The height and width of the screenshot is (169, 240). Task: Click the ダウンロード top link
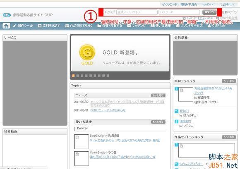(x=169, y=5)
